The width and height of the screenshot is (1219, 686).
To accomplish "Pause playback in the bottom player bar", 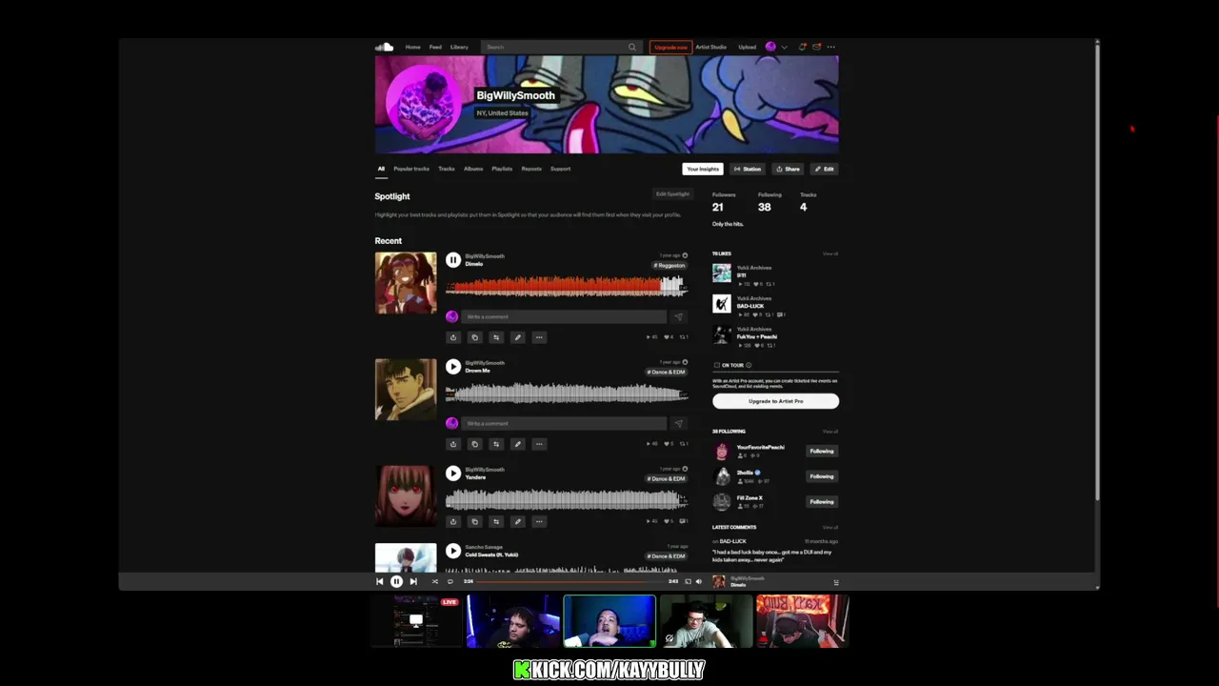I will pos(396,581).
